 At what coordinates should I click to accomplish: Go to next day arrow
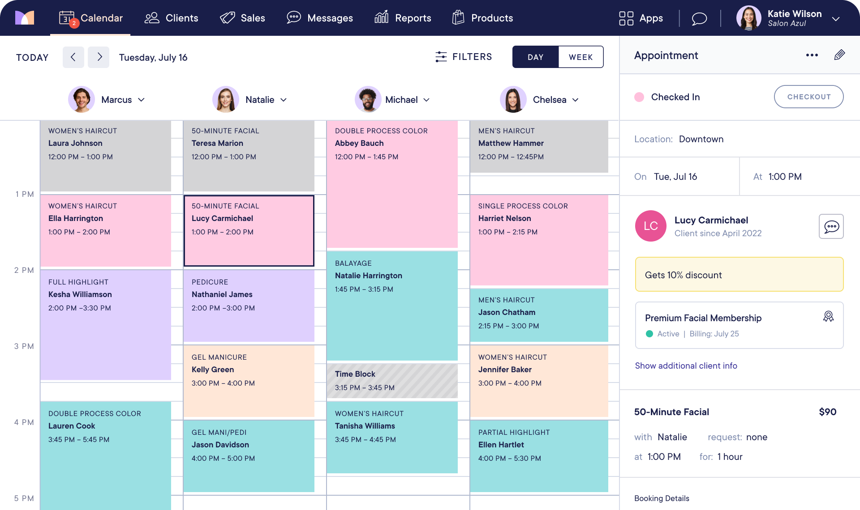point(99,57)
